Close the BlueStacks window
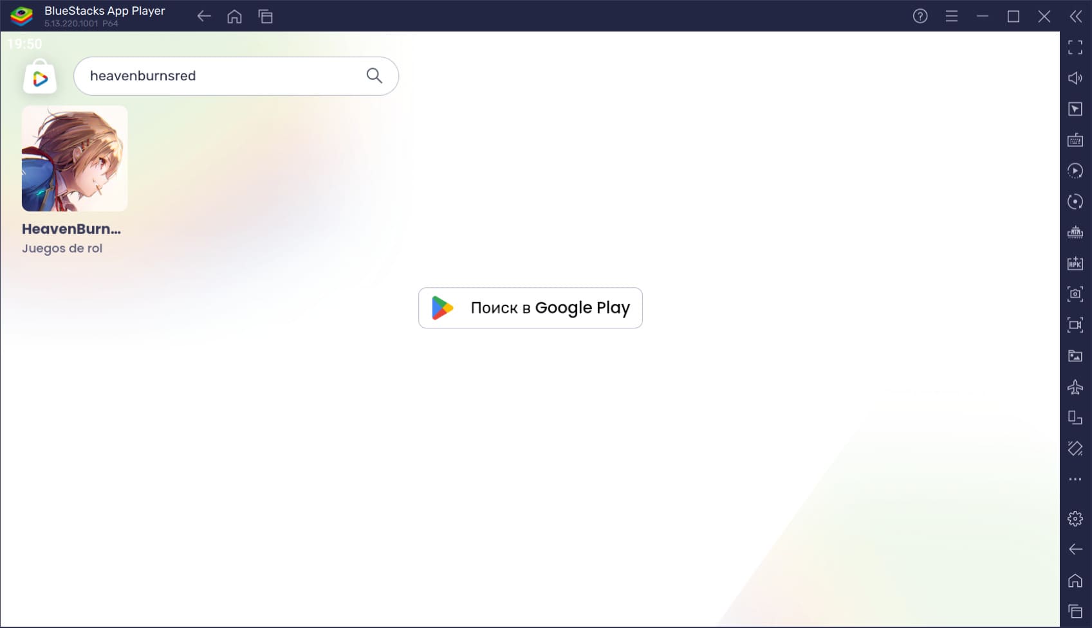This screenshot has height=628, width=1092. [1044, 17]
